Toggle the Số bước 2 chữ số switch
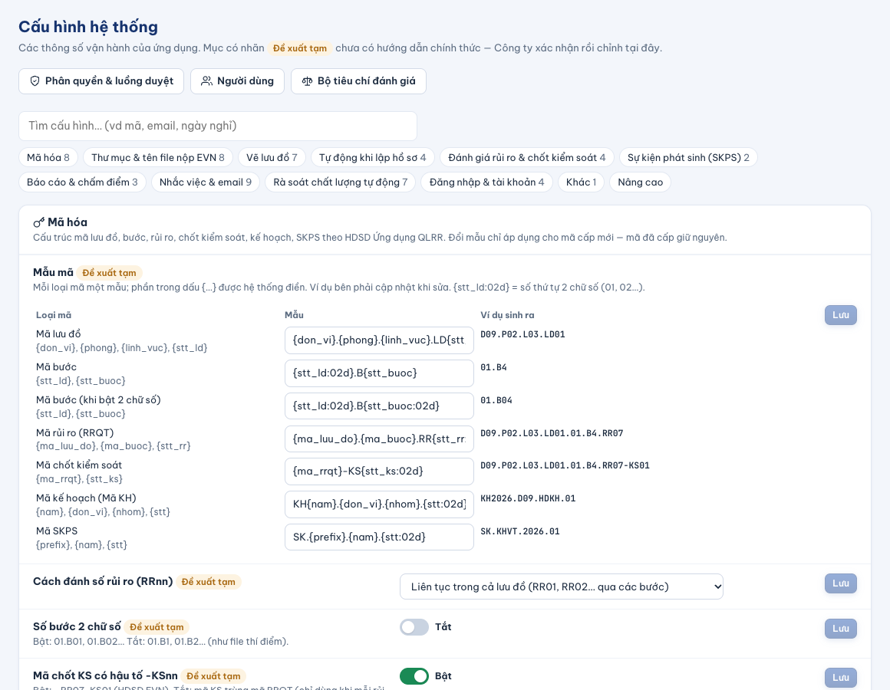This screenshot has height=690, width=890. [x=414, y=627]
